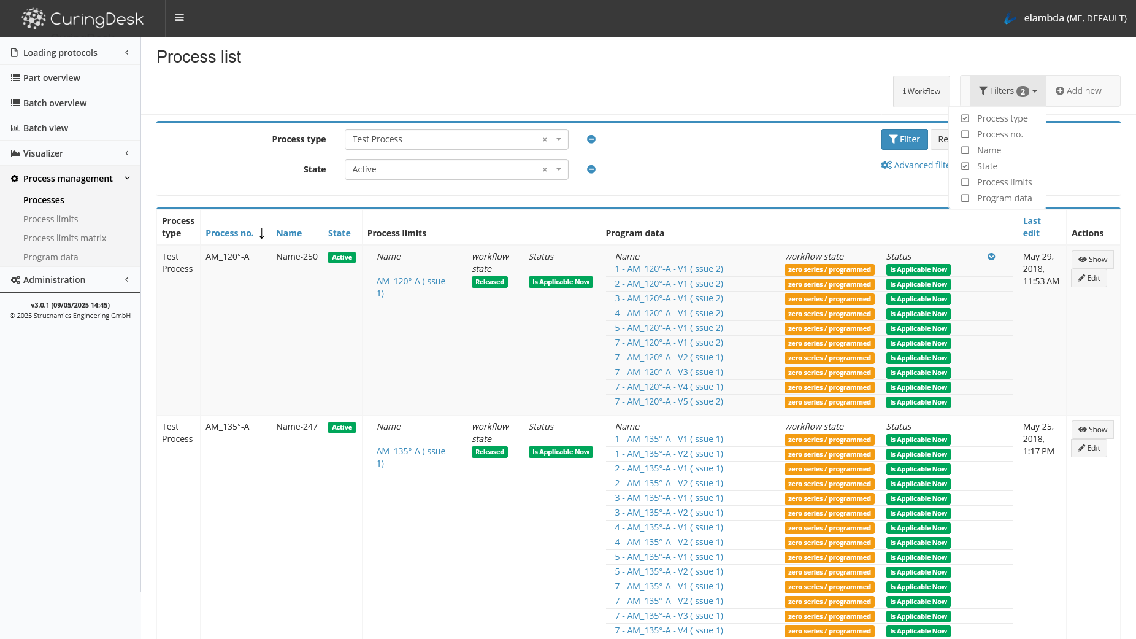Image resolution: width=1136 pixels, height=639 pixels.
Task: Click the hamburger menu icon in header
Action: (179, 18)
